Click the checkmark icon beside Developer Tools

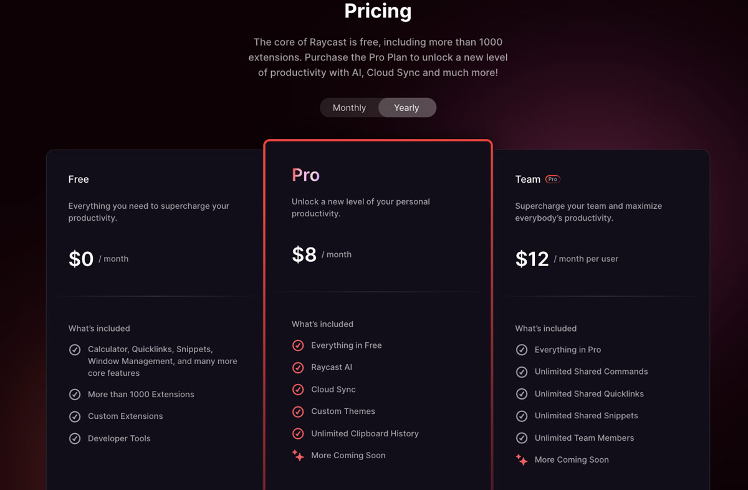pyautogui.click(x=75, y=438)
